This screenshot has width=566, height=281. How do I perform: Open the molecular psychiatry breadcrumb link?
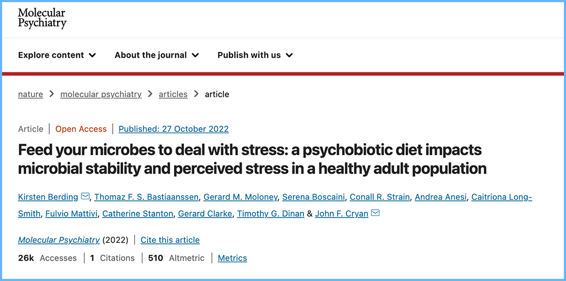[x=101, y=94]
